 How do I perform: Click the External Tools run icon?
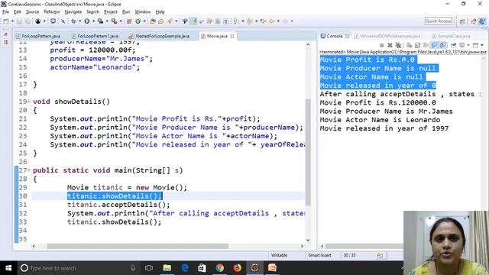[114, 21]
